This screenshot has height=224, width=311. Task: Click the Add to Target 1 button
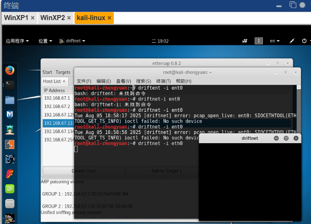(167, 171)
